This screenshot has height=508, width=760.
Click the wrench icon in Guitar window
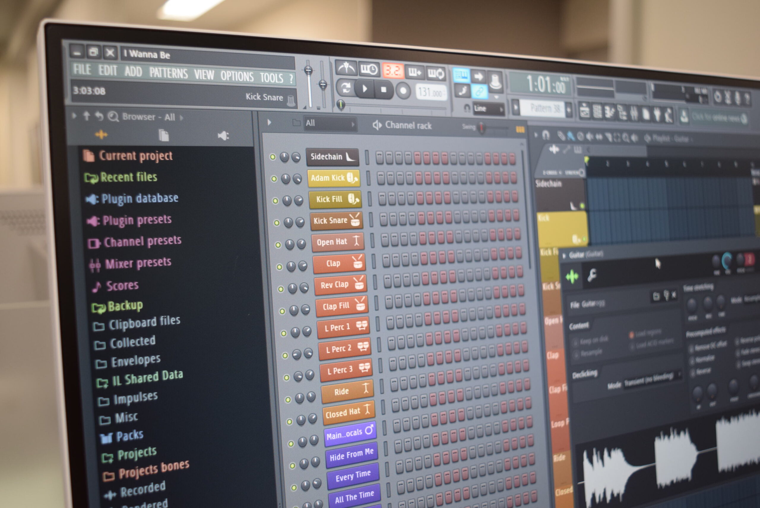click(592, 276)
